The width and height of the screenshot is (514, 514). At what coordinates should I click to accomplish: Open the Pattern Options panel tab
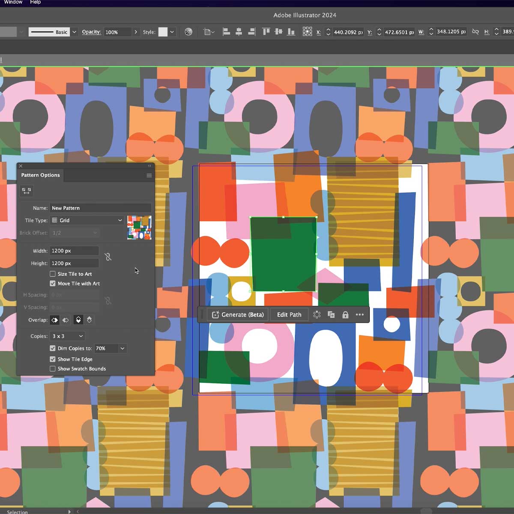pyautogui.click(x=40, y=175)
